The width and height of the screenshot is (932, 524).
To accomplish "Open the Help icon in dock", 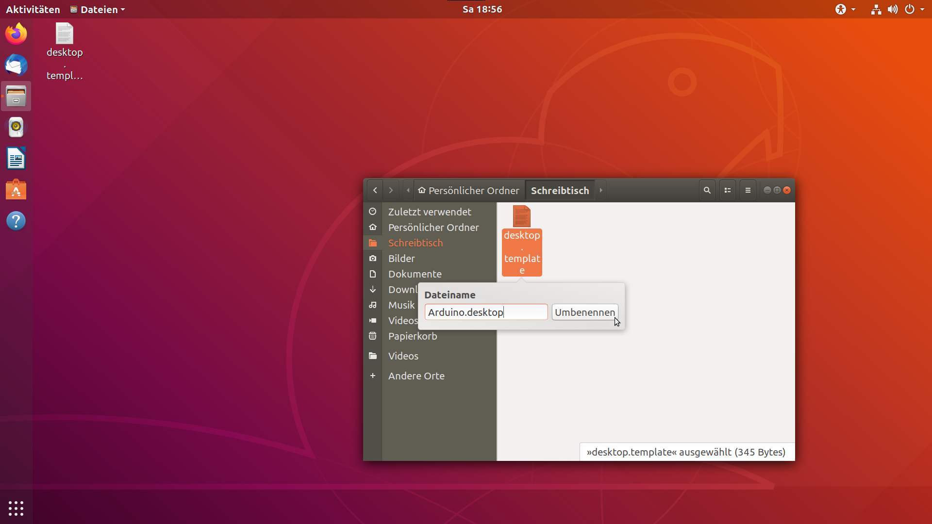I will pyautogui.click(x=16, y=221).
